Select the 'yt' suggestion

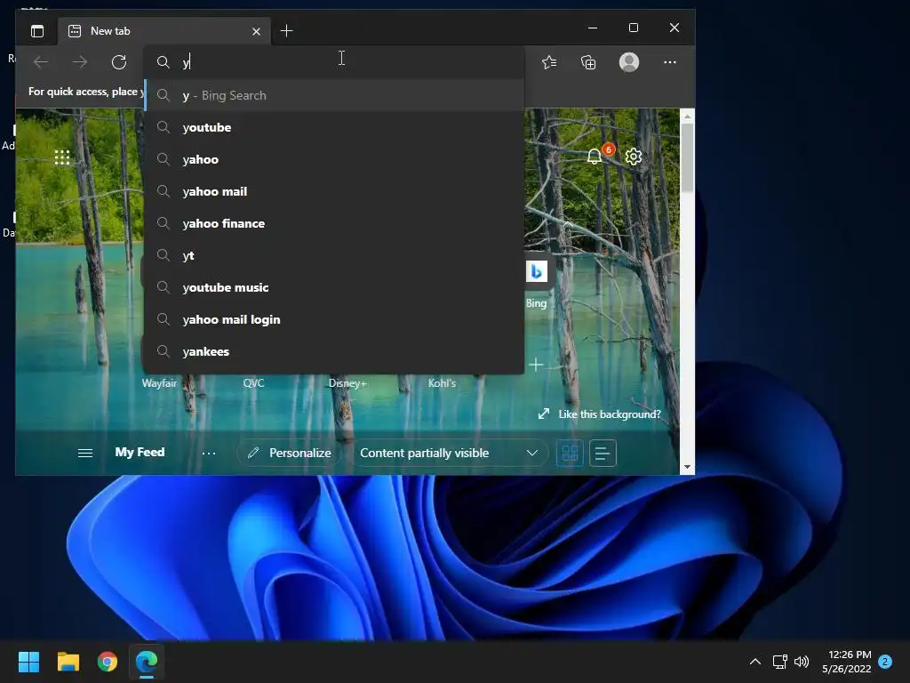point(334,255)
